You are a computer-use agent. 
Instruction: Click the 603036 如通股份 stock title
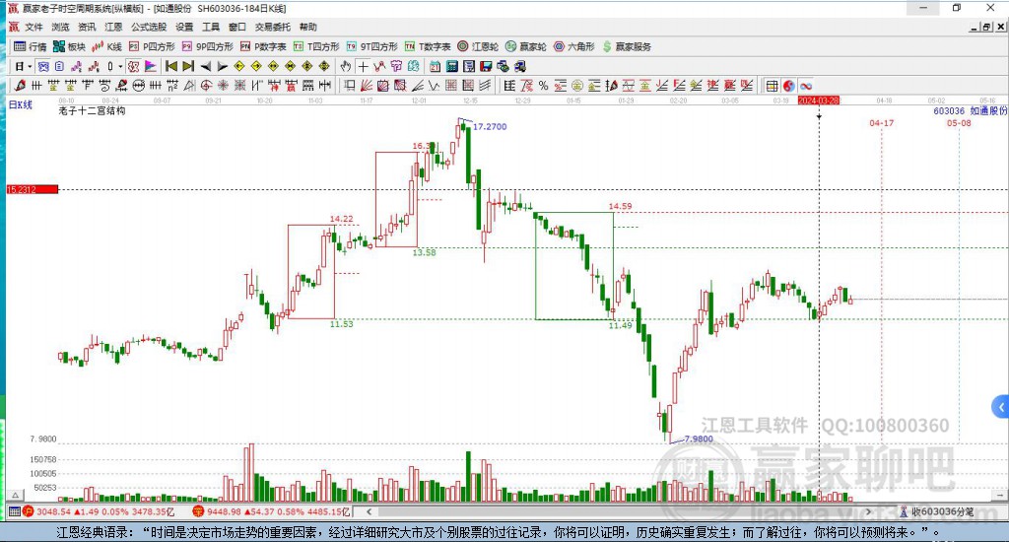tap(971, 110)
